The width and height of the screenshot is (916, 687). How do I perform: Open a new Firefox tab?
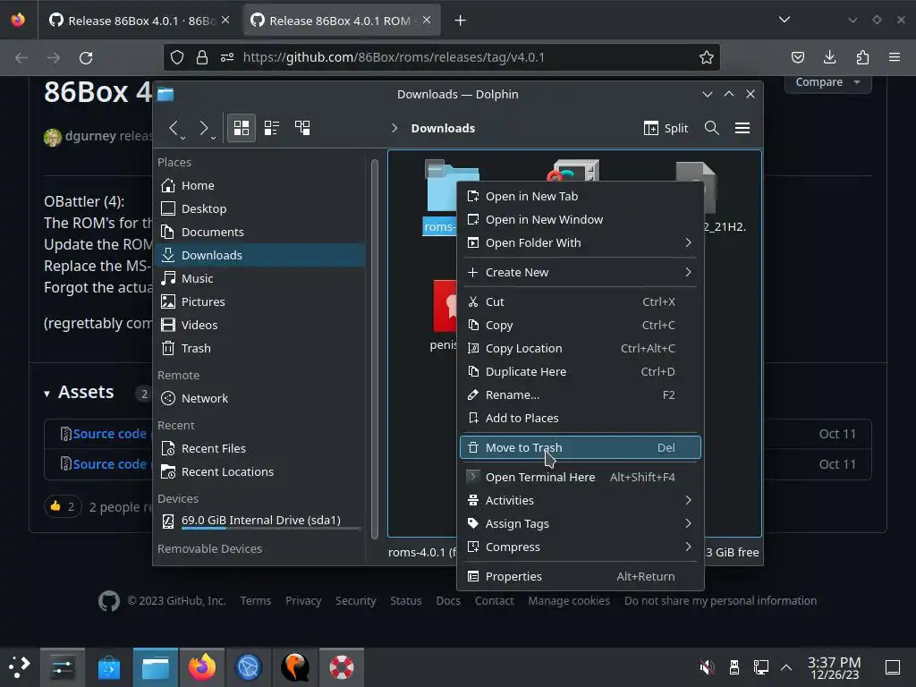click(461, 21)
